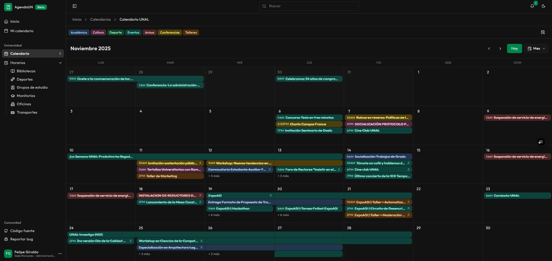Open the floating list filter button
Screen dimensions: 552x261
541,142
